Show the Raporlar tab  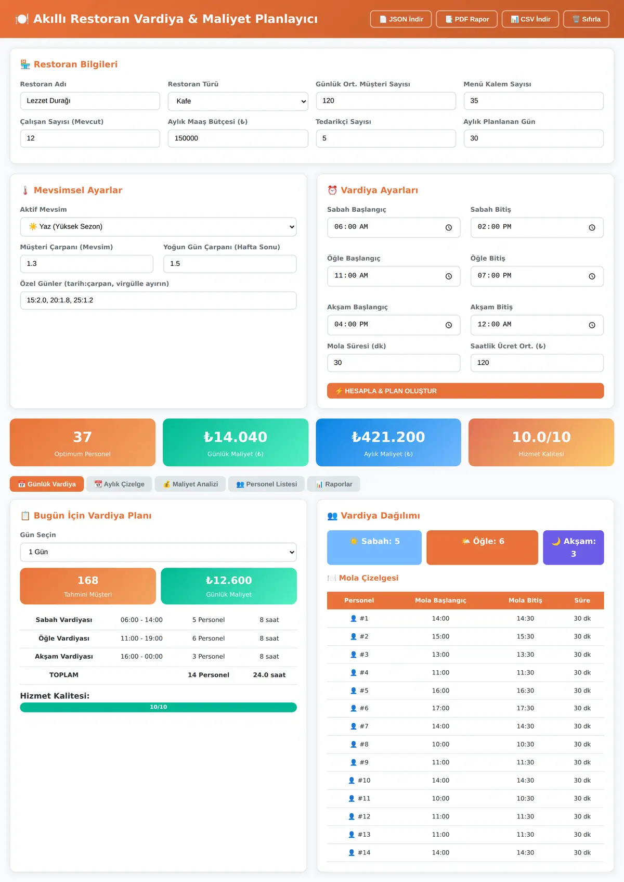coord(334,484)
